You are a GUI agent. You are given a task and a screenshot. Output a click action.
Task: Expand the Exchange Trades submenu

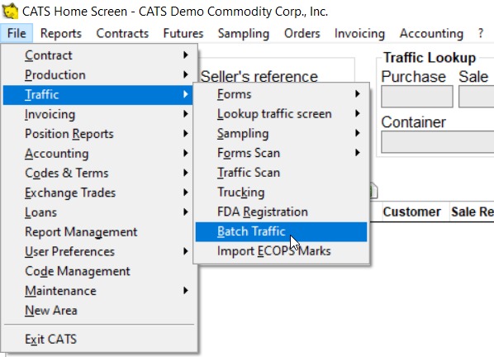[98, 193]
